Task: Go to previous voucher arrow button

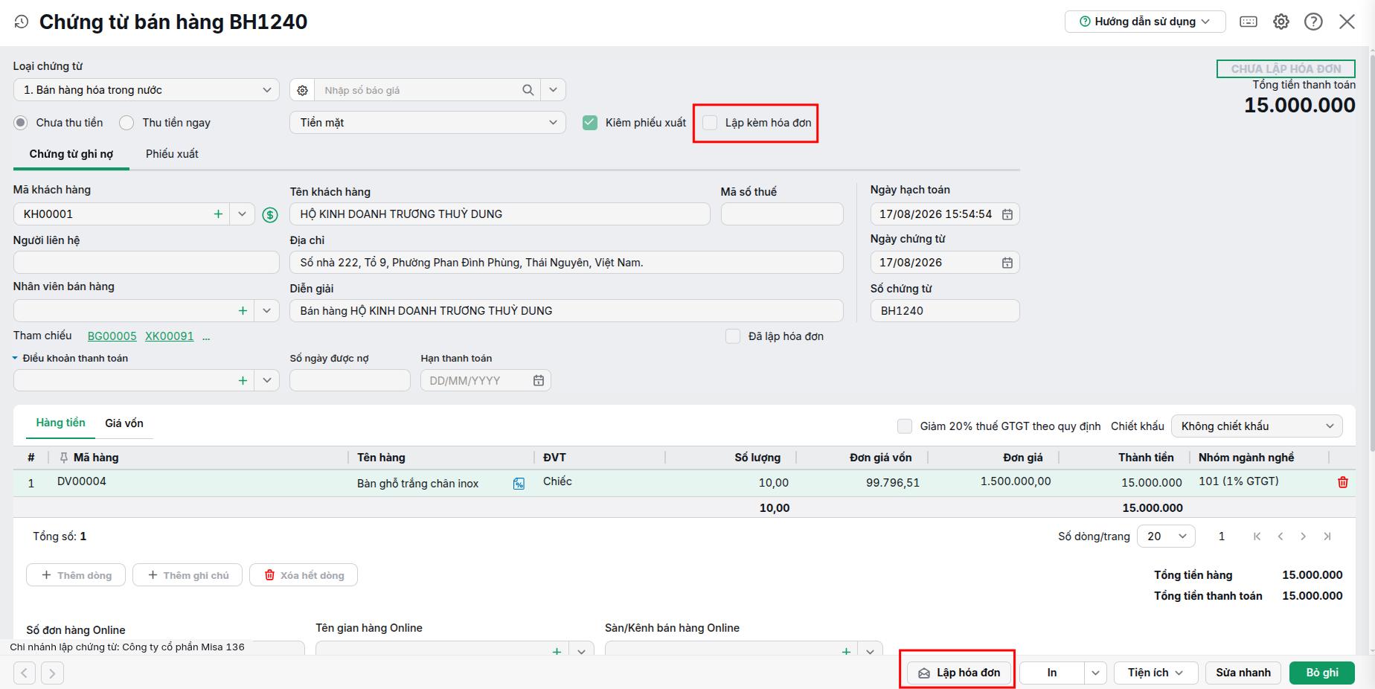Action: [25, 673]
